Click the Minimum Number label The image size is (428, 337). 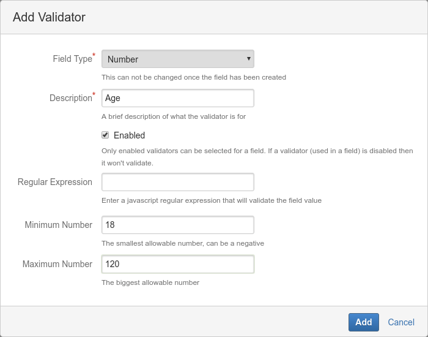[59, 225]
